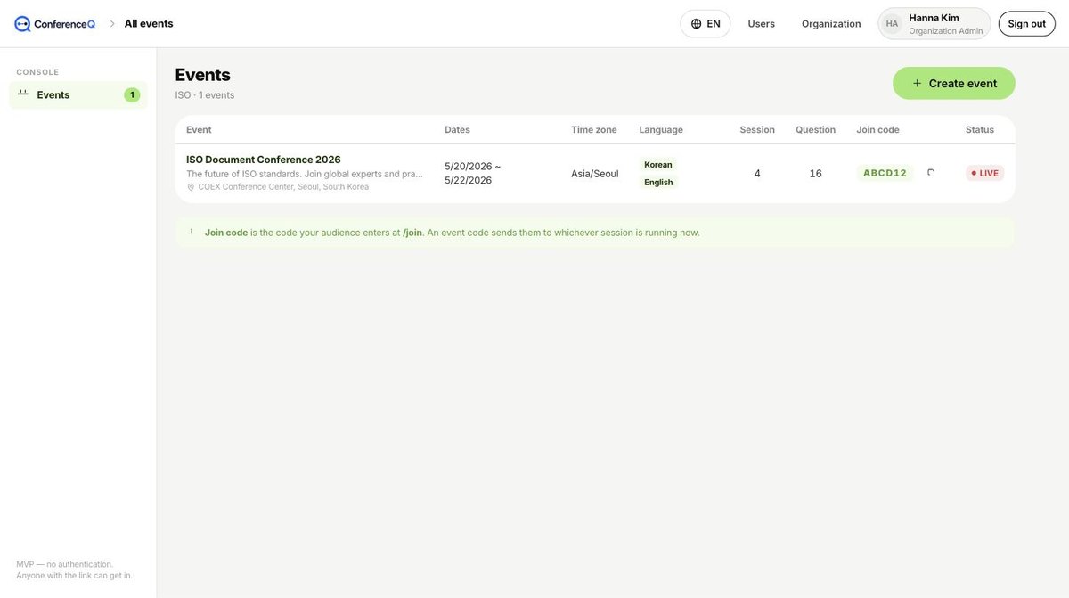Click the breadcrumb chevron separator
1069x598 pixels.
coord(112,24)
